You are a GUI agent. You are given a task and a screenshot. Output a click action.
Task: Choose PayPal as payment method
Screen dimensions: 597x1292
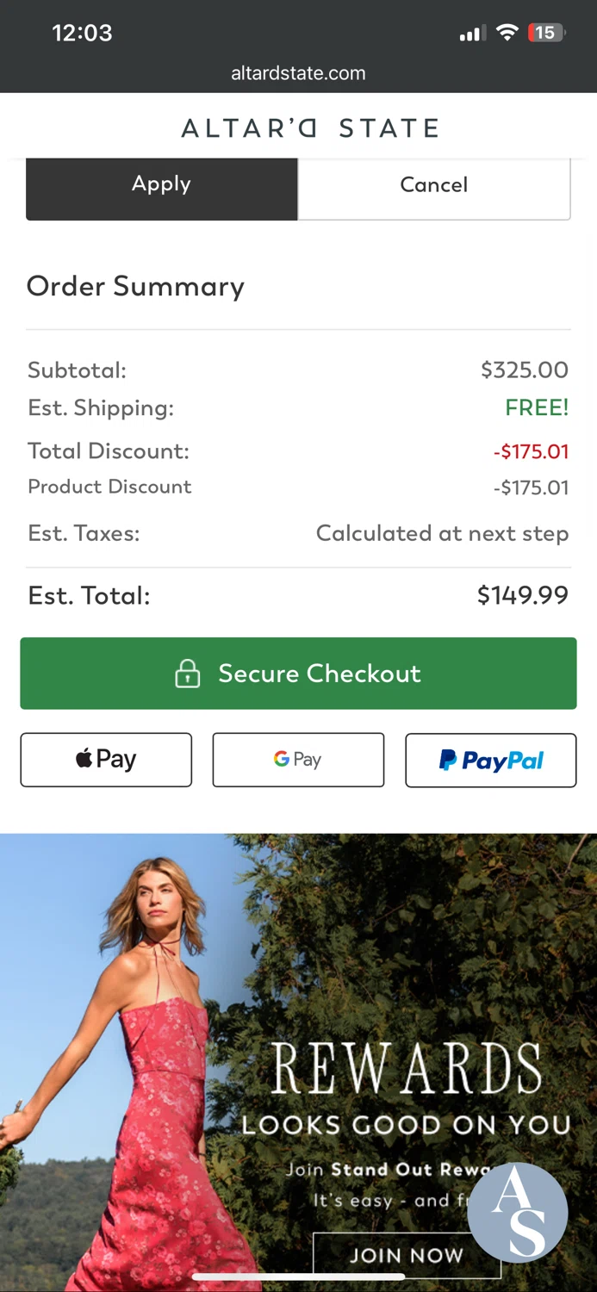tap(490, 760)
